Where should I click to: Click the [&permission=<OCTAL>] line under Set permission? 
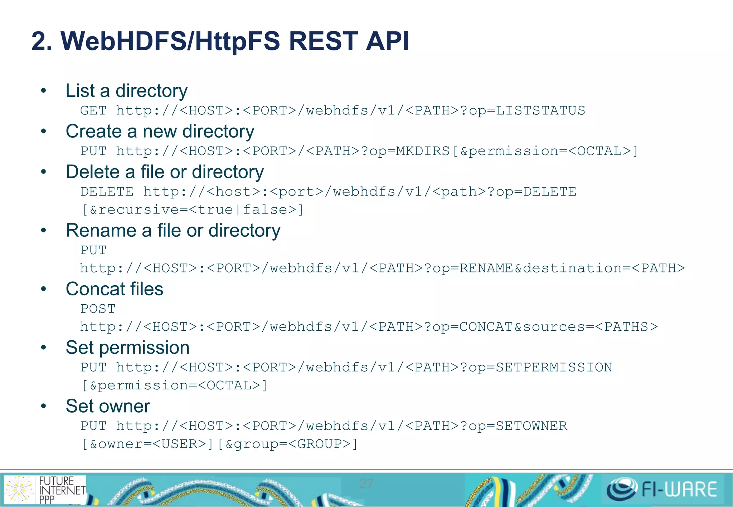174,385
